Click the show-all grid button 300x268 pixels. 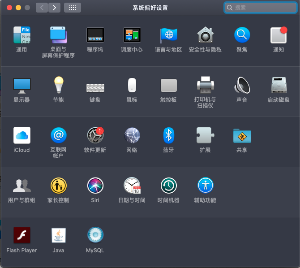pos(73,8)
